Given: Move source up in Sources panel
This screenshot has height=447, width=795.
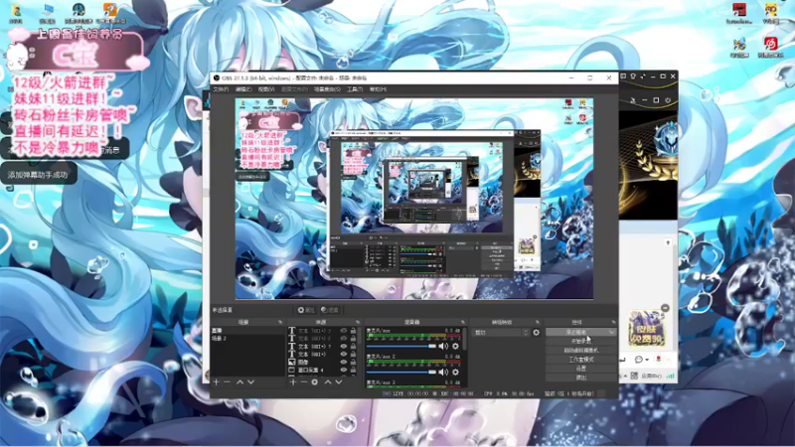Looking at the screenshot, I should click(328, 382).
